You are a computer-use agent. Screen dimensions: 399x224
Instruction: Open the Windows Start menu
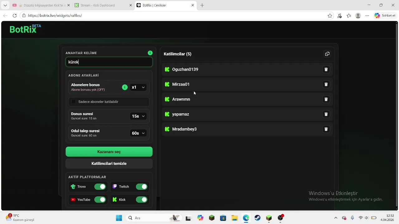[x=119, y=218]
